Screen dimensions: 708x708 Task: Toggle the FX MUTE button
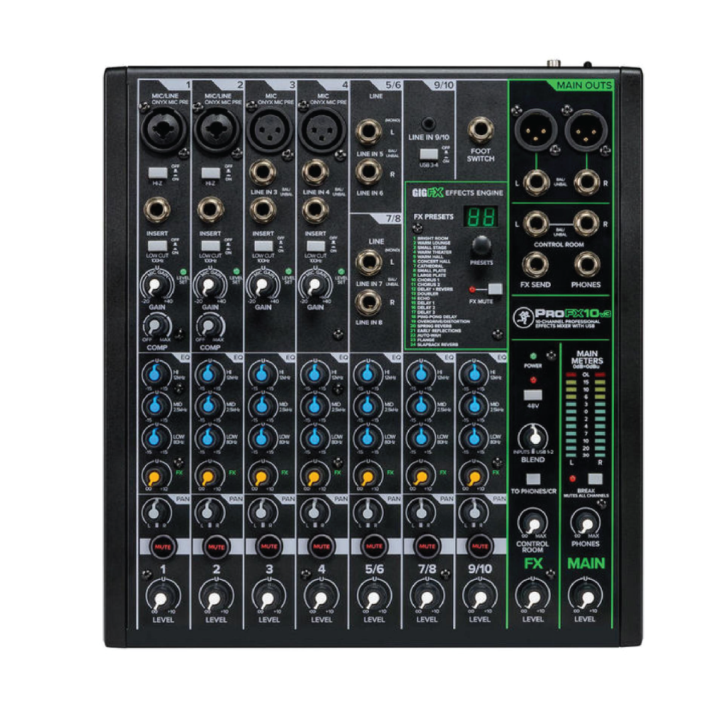[495, 289]
